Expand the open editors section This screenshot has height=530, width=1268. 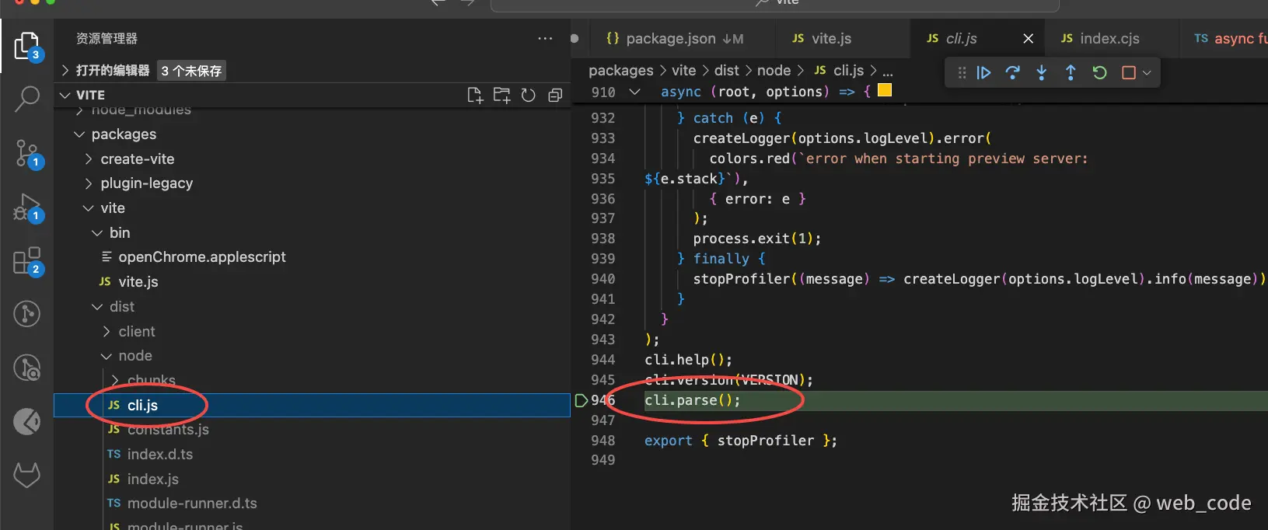[x=65, y=70]
